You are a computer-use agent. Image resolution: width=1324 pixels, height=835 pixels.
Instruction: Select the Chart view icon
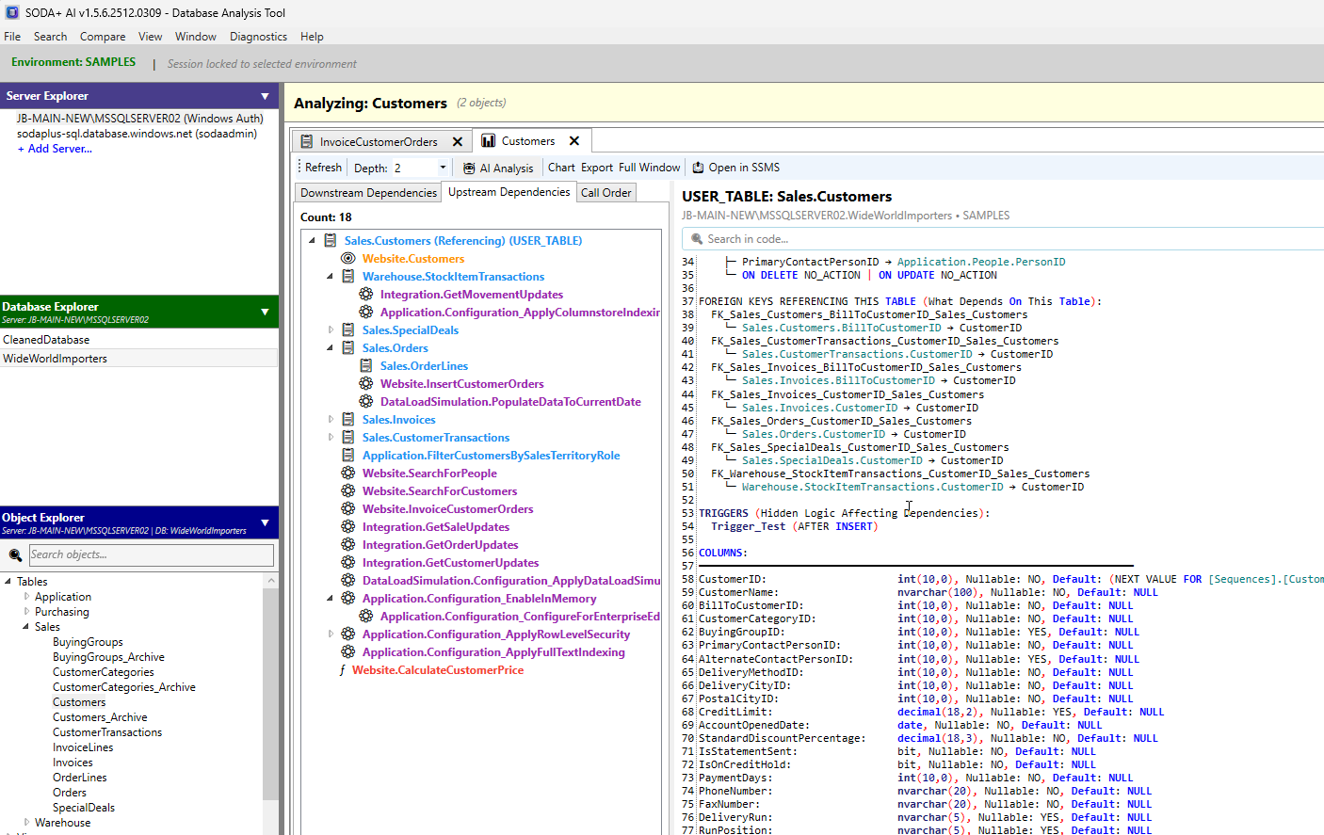click(x=561, y=167)
